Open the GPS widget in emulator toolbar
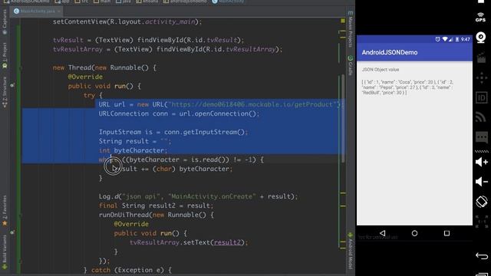 tap(481, 17)
